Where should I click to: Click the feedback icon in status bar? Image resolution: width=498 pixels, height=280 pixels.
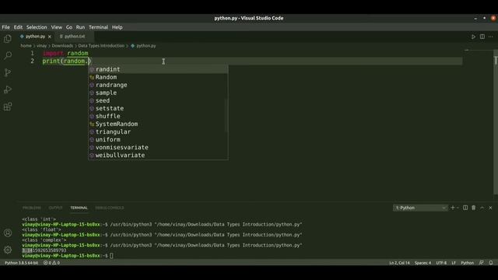coord(482,263)
